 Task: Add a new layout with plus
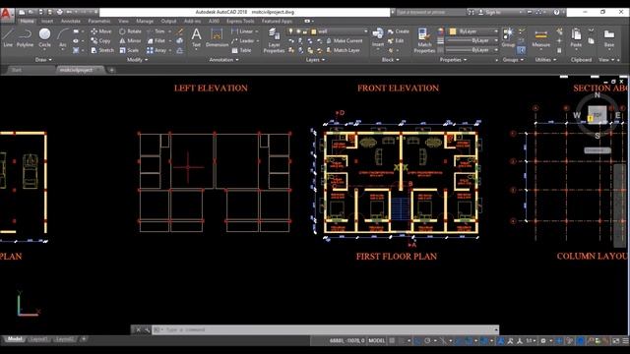(84, 339)
